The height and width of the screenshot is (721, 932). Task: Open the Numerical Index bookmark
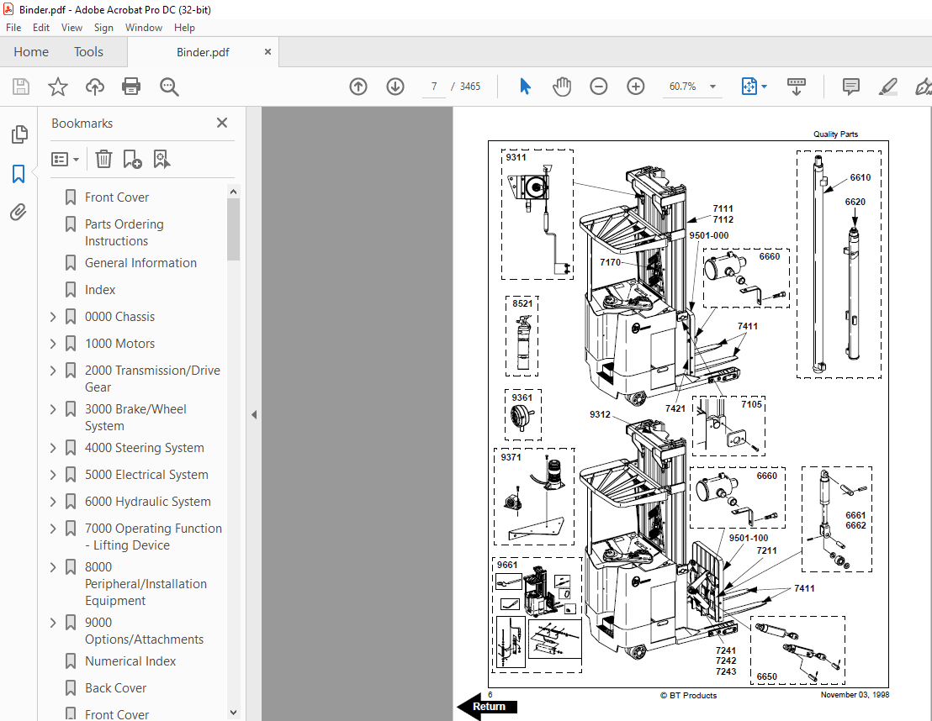click(x=130, y=661)
